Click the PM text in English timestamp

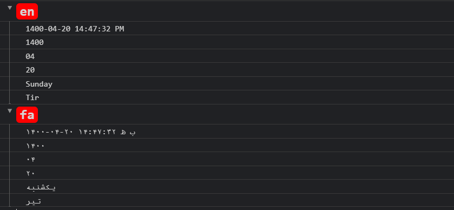(119, 29)
